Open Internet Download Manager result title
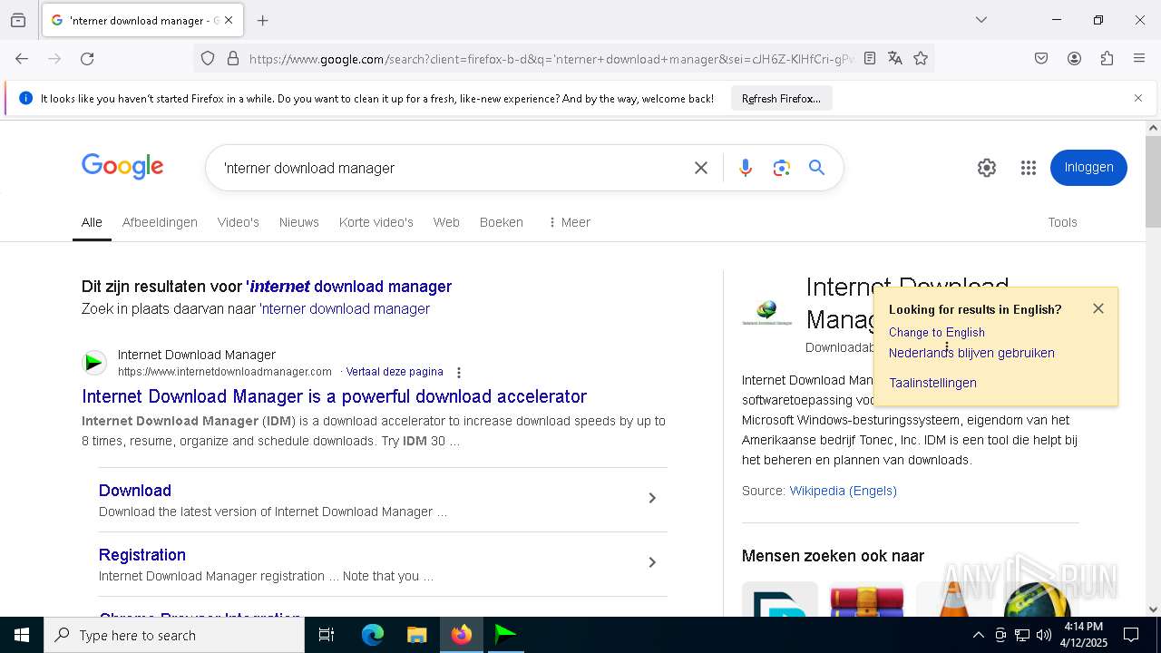1161x653 pixels. tap(334, 396)
